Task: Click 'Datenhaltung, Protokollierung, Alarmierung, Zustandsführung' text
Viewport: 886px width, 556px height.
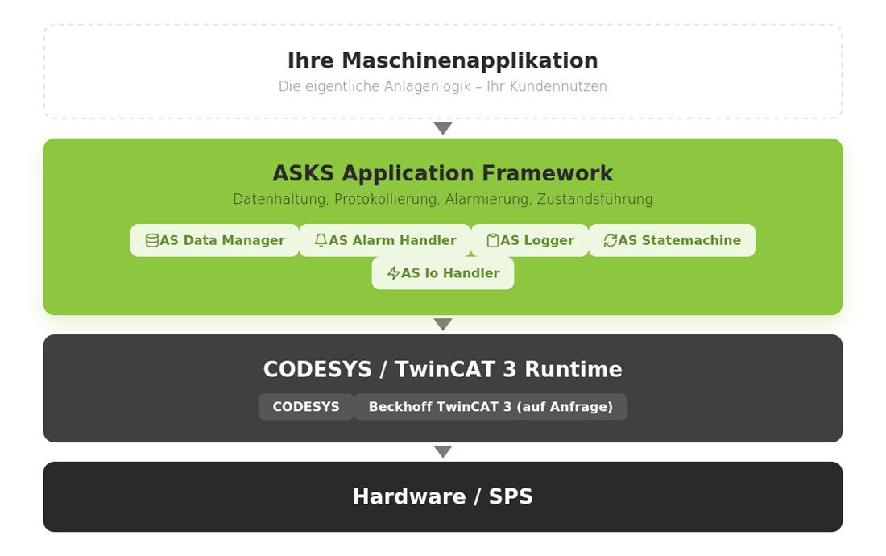Action: tap(443, 200)
